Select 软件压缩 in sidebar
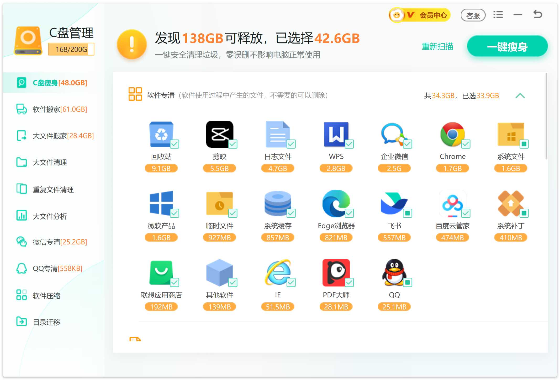 coord(54,296)
